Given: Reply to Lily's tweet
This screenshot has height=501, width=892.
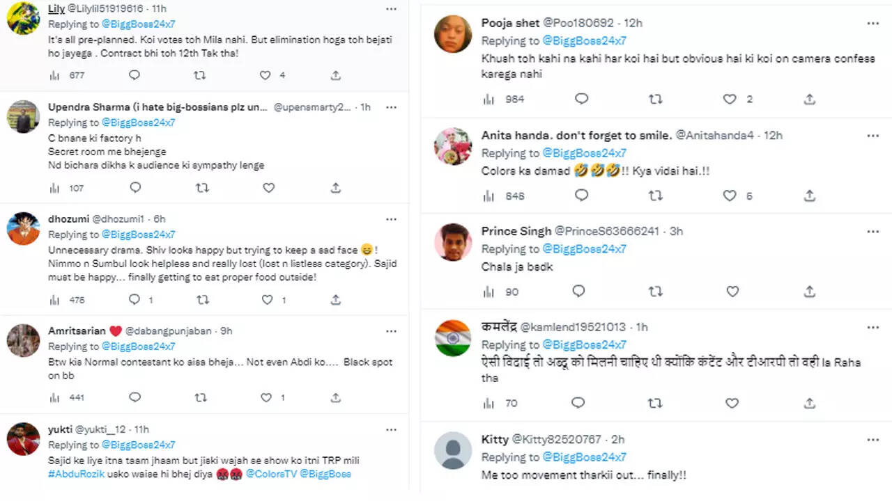Looking at the screenshot, I should coord(135,75).
